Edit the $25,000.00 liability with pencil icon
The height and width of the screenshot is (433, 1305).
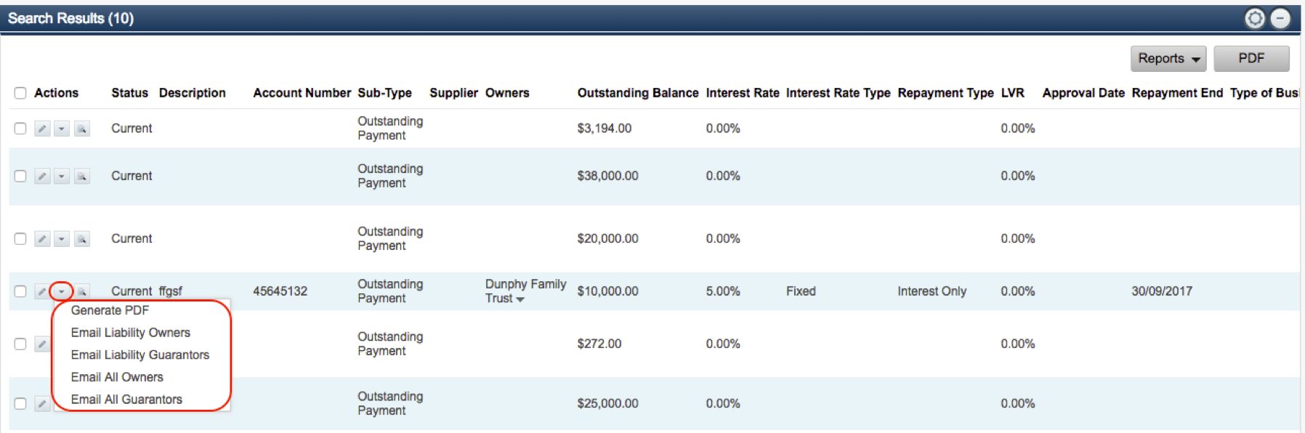[x=42, y=404]
